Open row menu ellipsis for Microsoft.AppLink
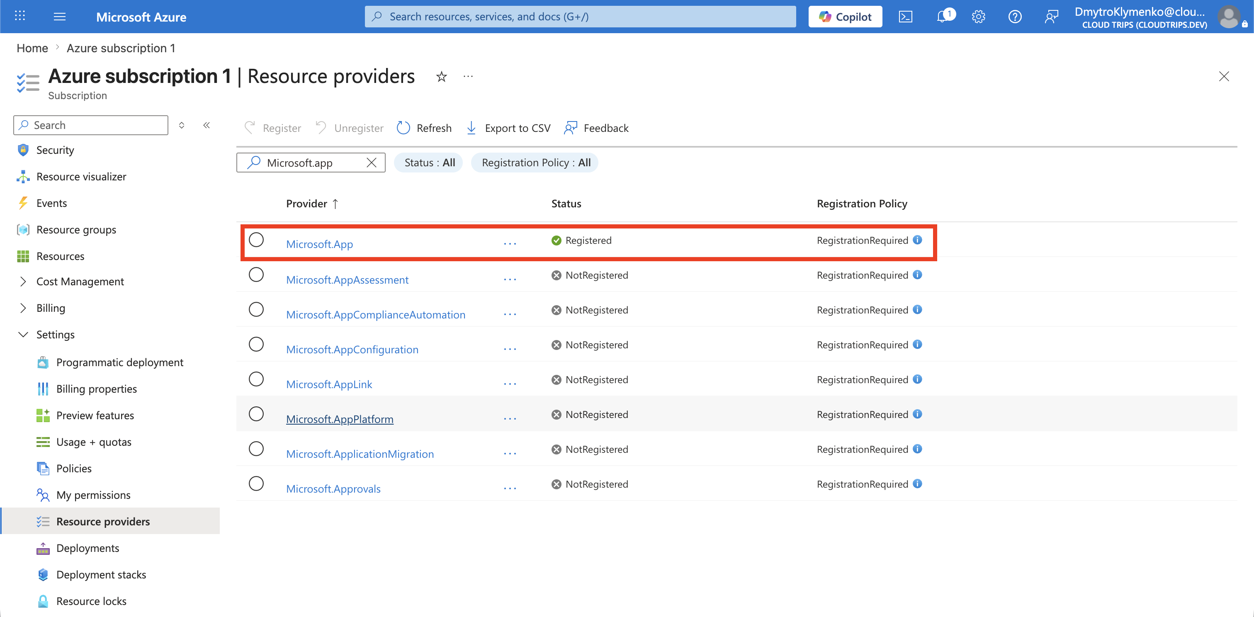The image size is (1254, 617). [x=510, y=384]
